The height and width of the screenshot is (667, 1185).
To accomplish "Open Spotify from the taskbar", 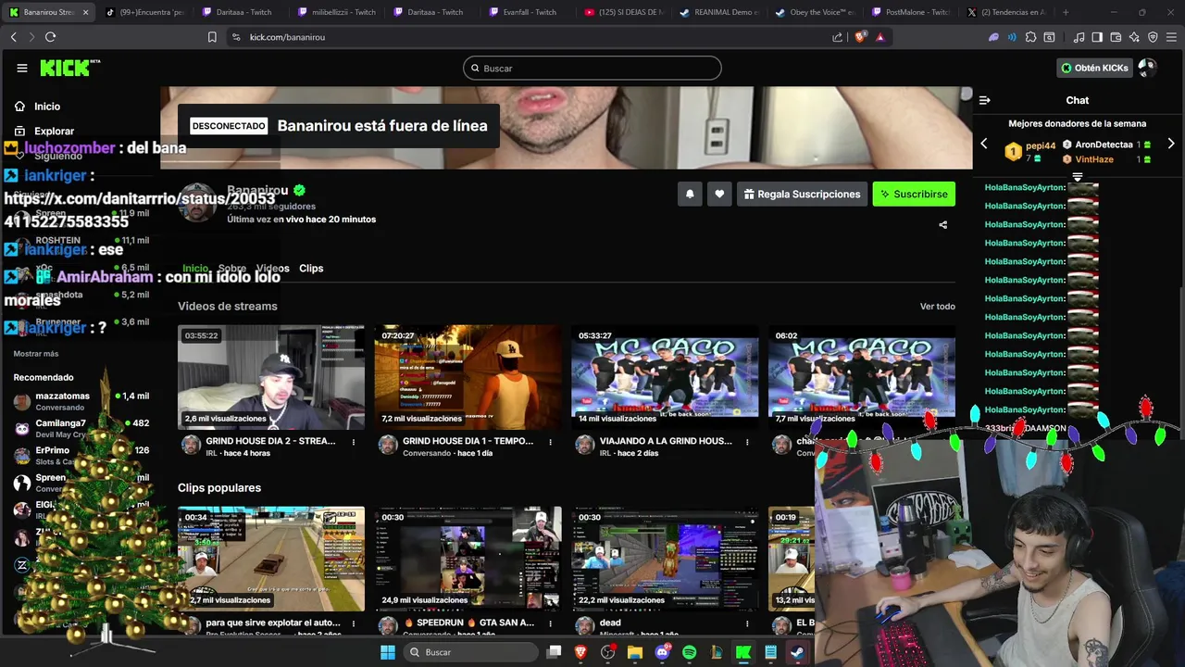I will pyautogui.click(x=689, y=652).
